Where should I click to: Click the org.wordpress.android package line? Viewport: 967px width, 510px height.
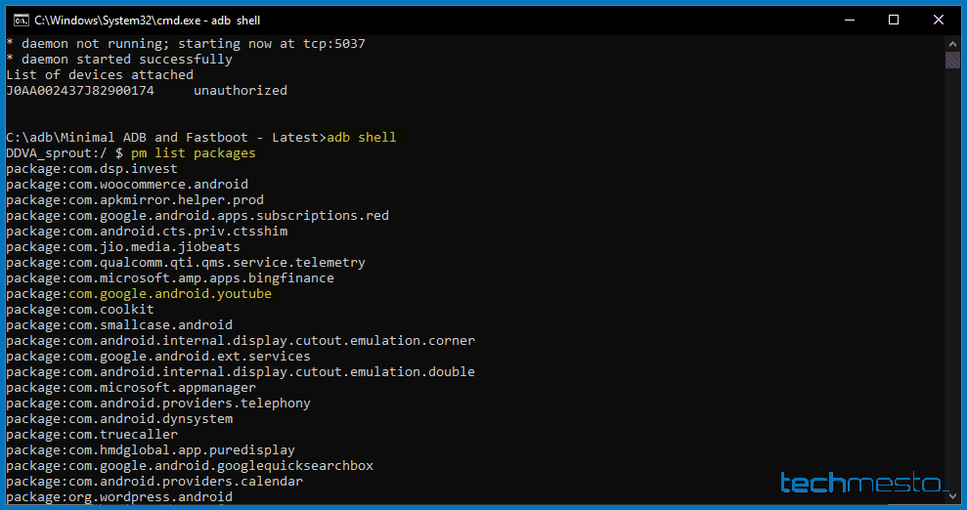coord(119,497)
